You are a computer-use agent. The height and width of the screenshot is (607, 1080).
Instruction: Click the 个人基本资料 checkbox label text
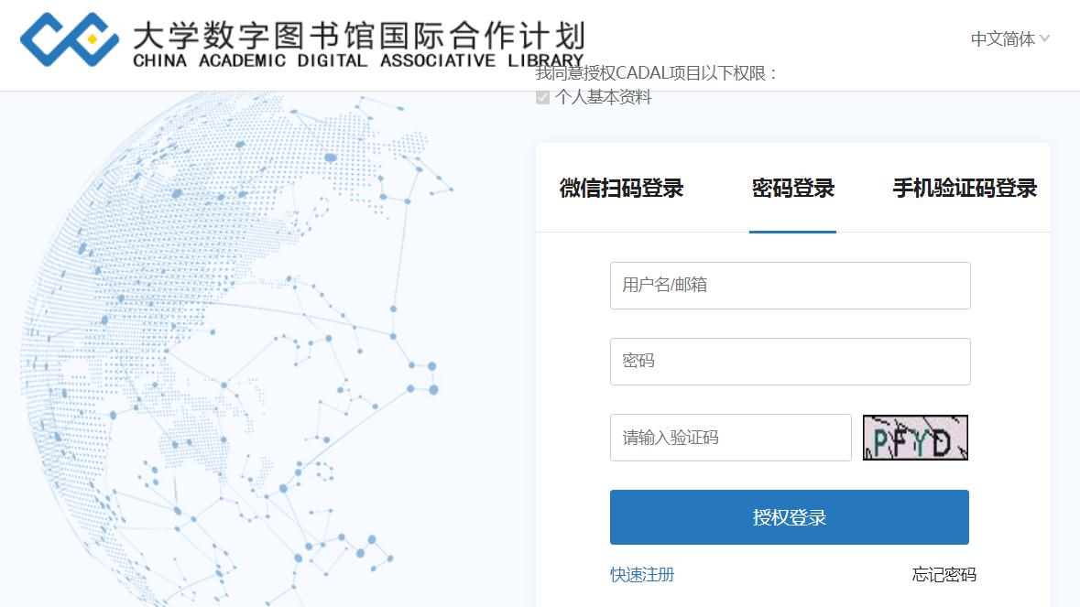[603, 97]
